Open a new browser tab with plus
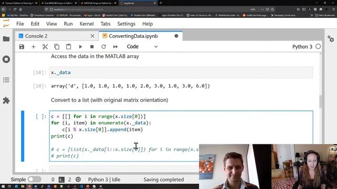The width and height of the screenshot is (337, 189). point(161,3)
